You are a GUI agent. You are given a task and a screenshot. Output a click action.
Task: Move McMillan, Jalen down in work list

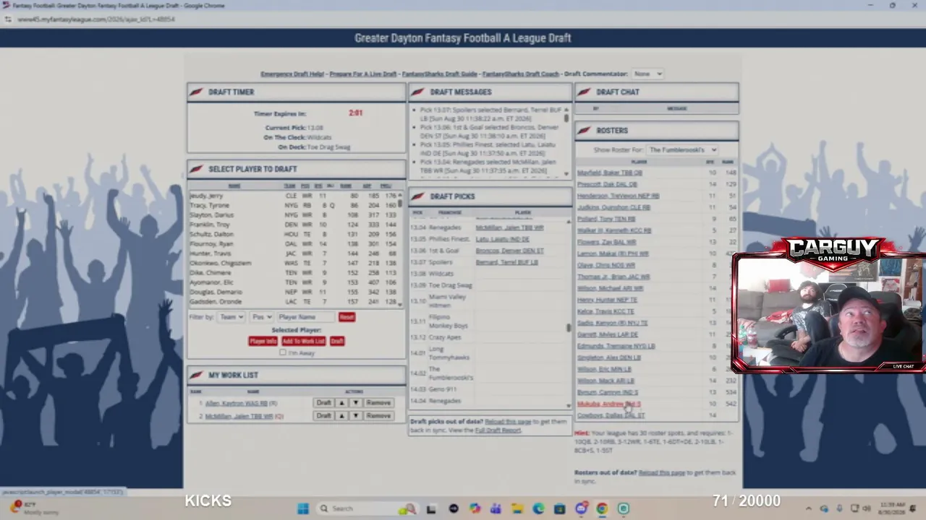355,416
